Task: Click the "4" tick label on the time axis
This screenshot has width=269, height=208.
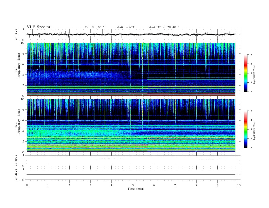Action: pos(112,185)
